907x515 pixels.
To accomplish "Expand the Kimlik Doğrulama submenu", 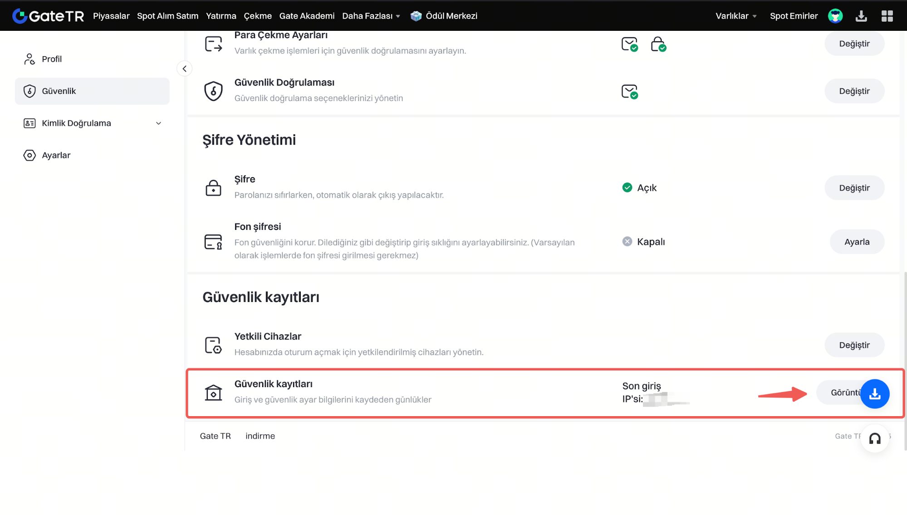I will point(158,123).
